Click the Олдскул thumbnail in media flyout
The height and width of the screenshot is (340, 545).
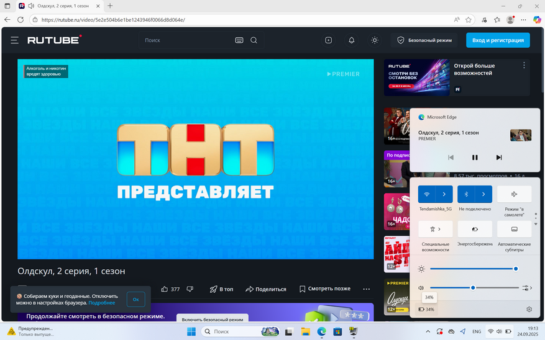(x=521, y=135)
